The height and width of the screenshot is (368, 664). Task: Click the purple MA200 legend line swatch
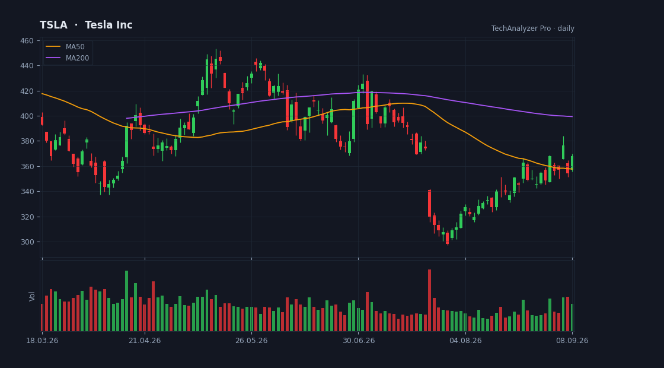pos(53,58)
